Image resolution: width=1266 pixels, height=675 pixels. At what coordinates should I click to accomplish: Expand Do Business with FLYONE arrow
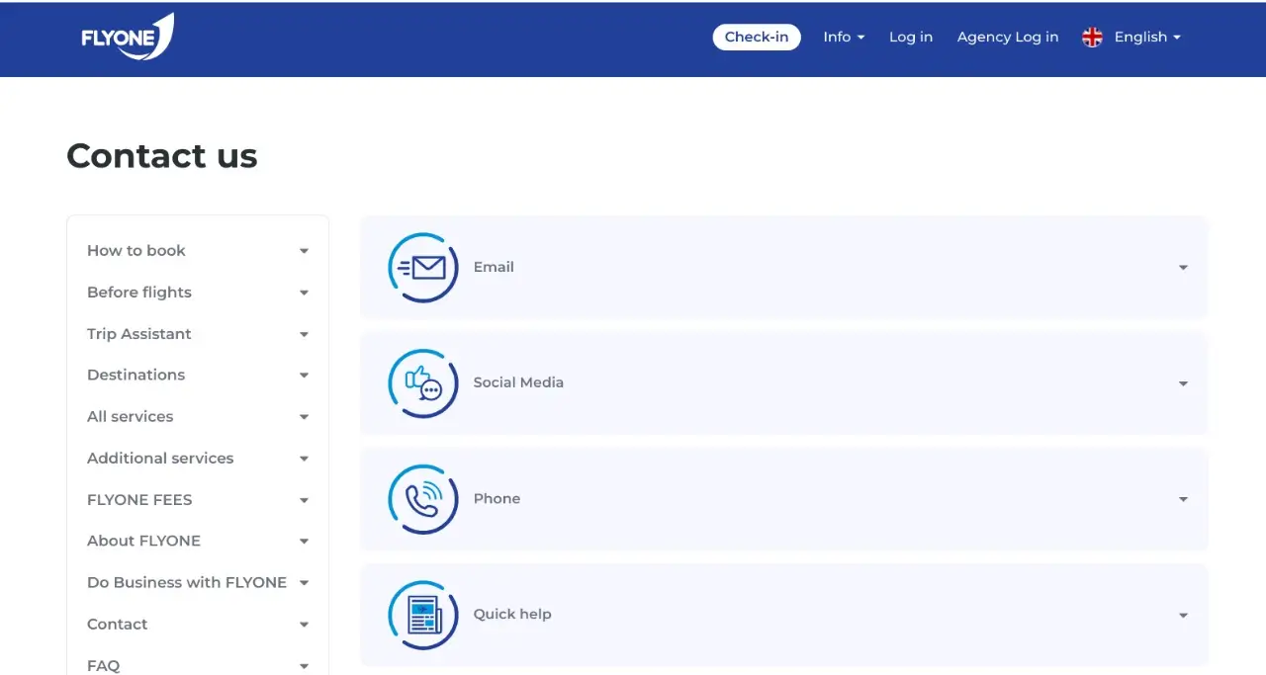click(304, 583)
